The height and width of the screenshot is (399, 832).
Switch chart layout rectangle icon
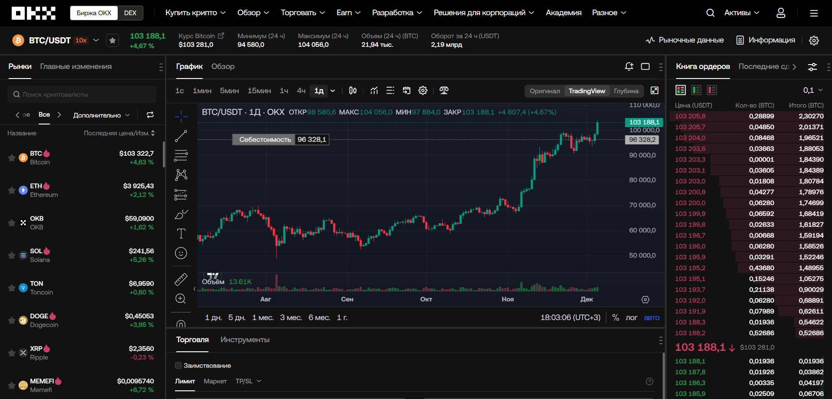pyautogui.click(x=645, y=66)
